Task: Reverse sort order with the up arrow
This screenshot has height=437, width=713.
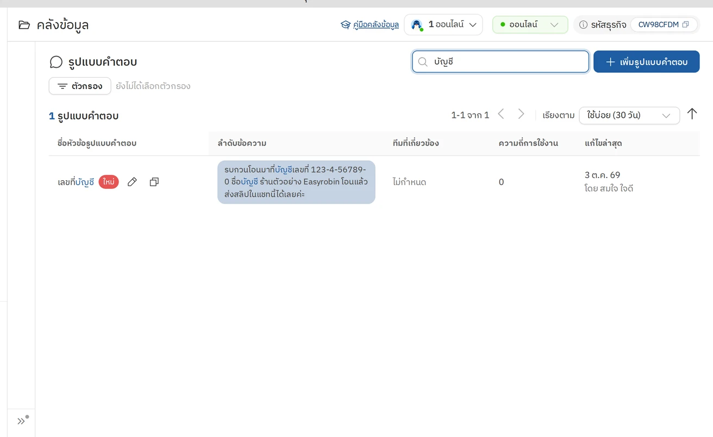Action: pos(692,114)
